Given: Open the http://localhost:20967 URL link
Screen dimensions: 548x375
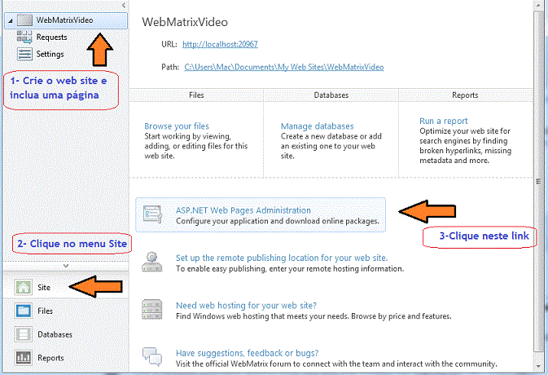Looking at the screenshot, I should pyautogui.click(x=220, y=44).
